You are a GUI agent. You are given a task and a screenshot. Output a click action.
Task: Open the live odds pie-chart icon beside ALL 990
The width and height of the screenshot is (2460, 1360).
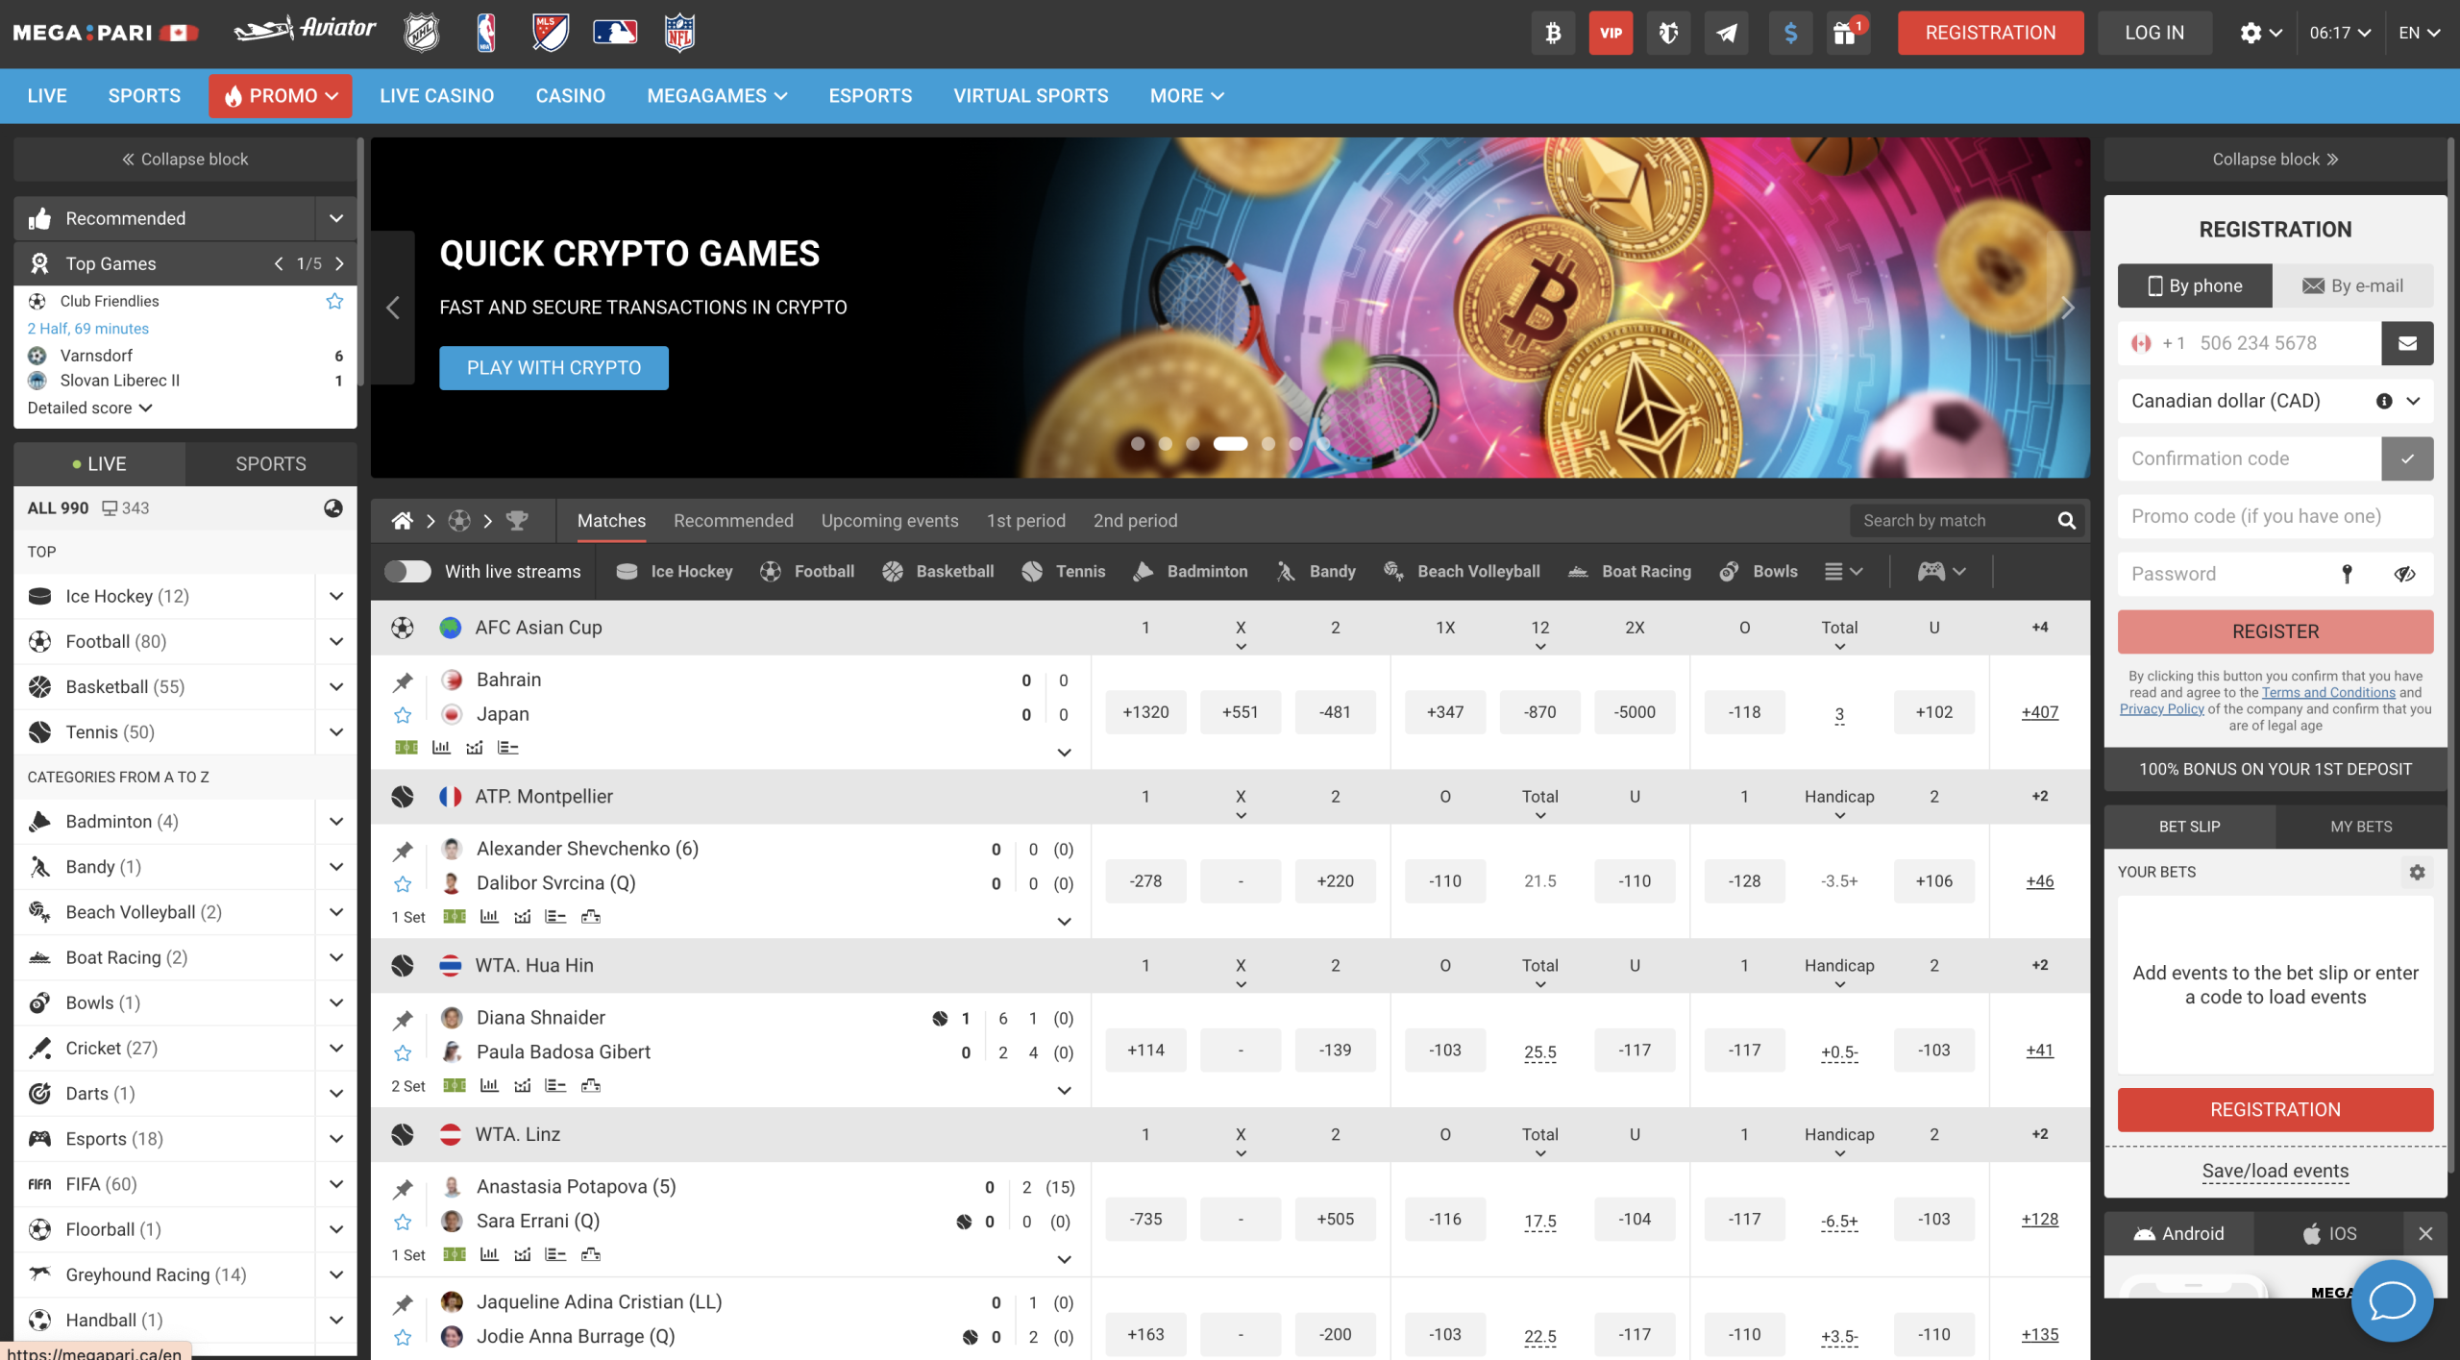click(333, 507)
